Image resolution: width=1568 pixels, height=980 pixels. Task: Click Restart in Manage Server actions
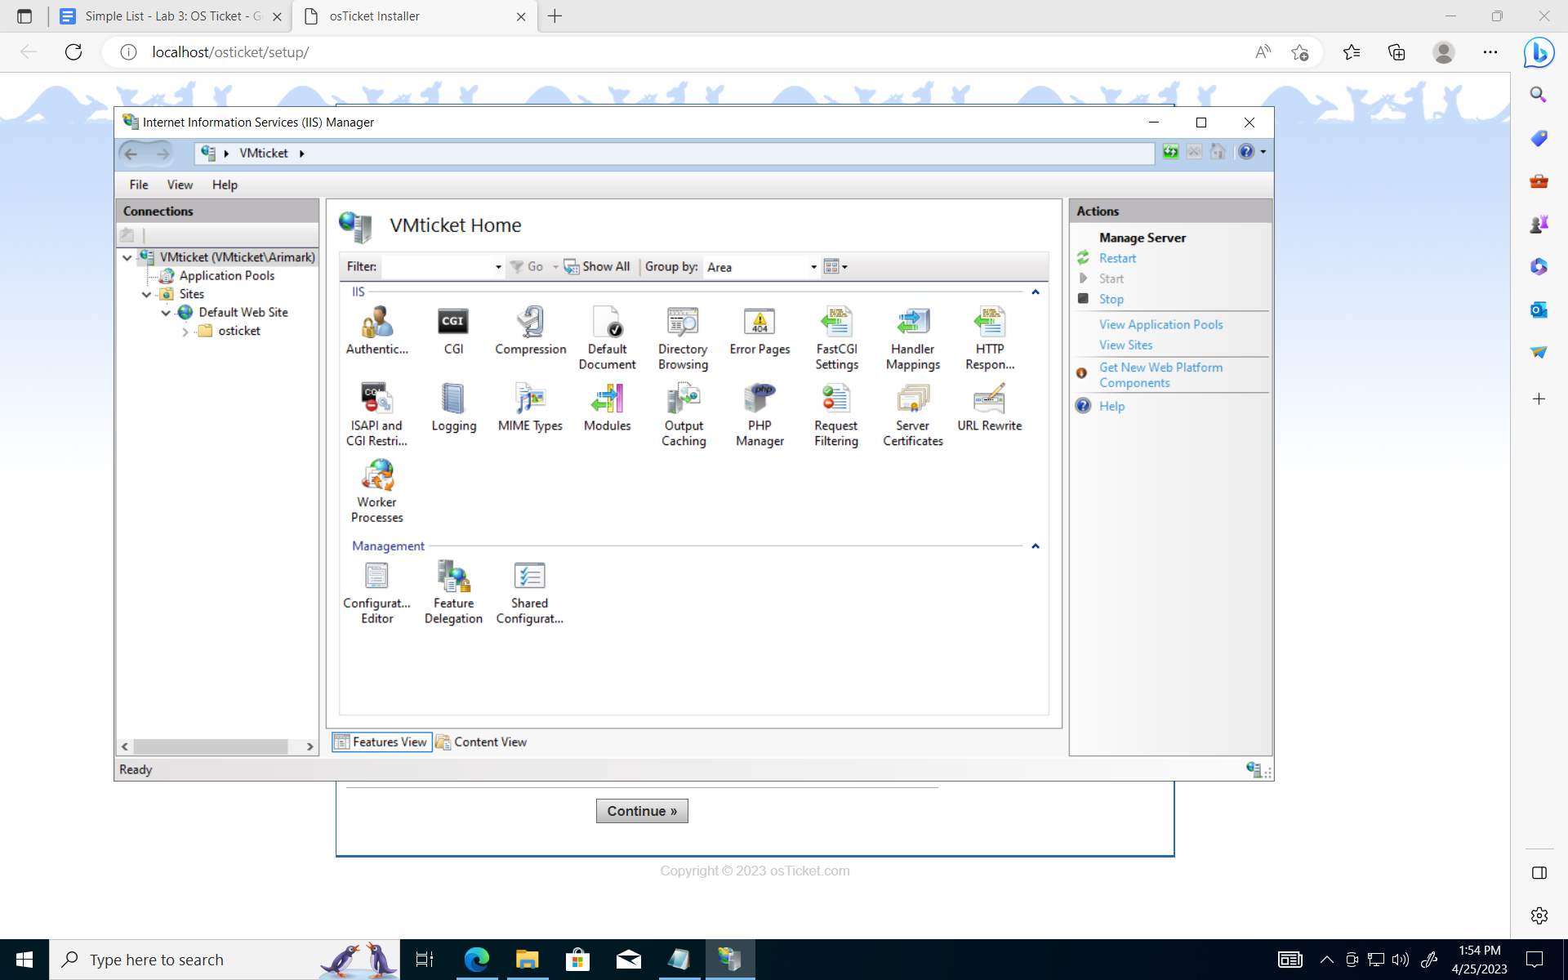pos(1117,258)
